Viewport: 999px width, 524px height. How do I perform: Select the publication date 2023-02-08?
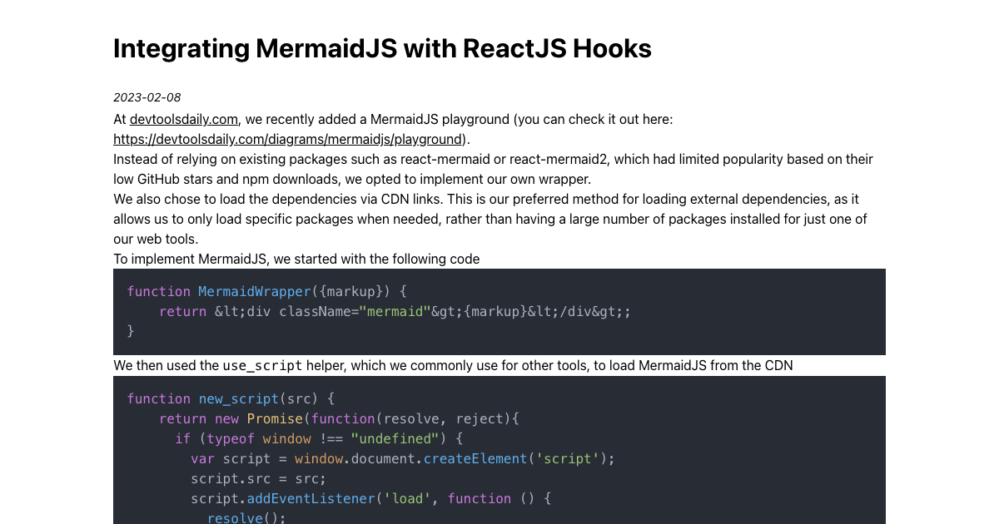(147, 97)
